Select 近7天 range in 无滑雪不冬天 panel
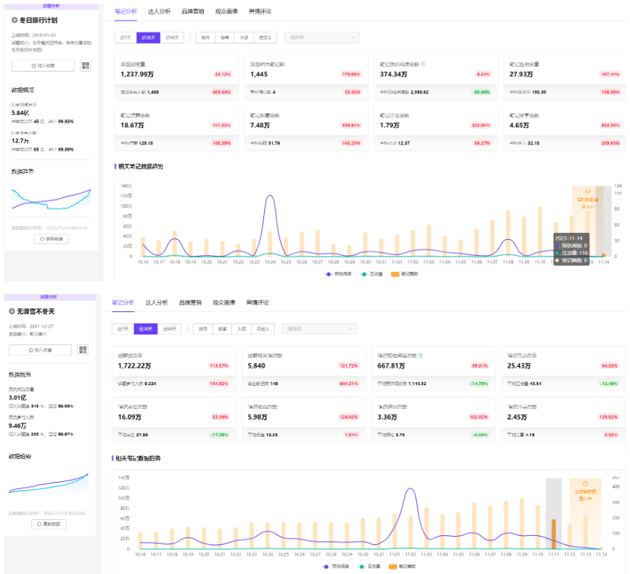The height and width of the screenshot is (574, 630). pos(123,329)
